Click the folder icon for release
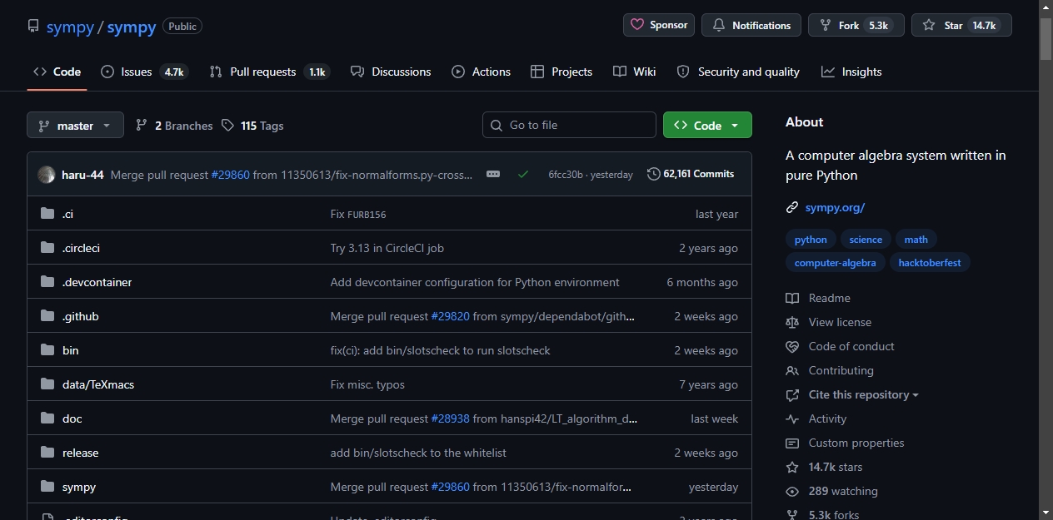1053x520 pixels. [x=47, y=453]
